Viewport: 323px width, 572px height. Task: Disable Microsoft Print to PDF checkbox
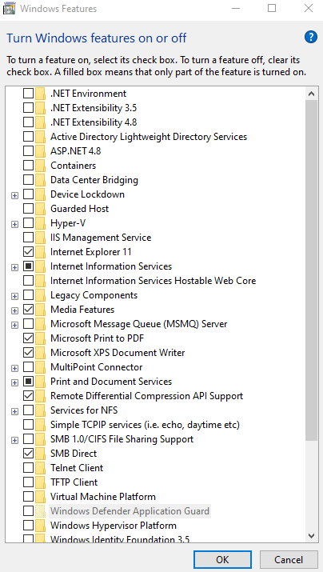click(29, 338)
